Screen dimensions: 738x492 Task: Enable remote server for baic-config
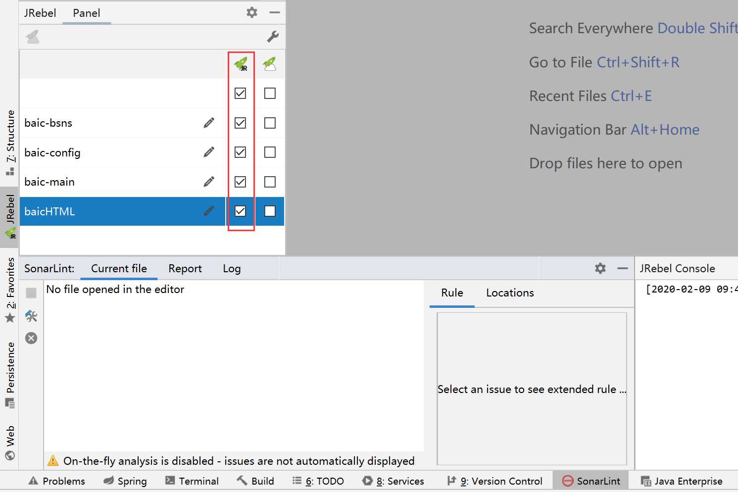coord(270,152)
